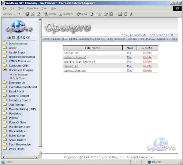Click the File Name column header
Image resolution: width=183 pixels, height=165 pixels.
point(93,48)
